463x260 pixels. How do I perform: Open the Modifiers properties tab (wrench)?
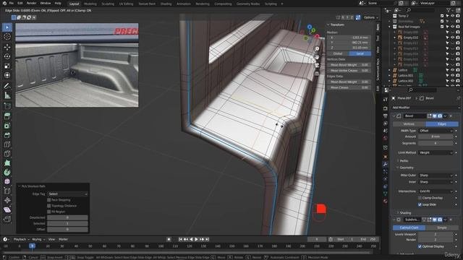386,164
